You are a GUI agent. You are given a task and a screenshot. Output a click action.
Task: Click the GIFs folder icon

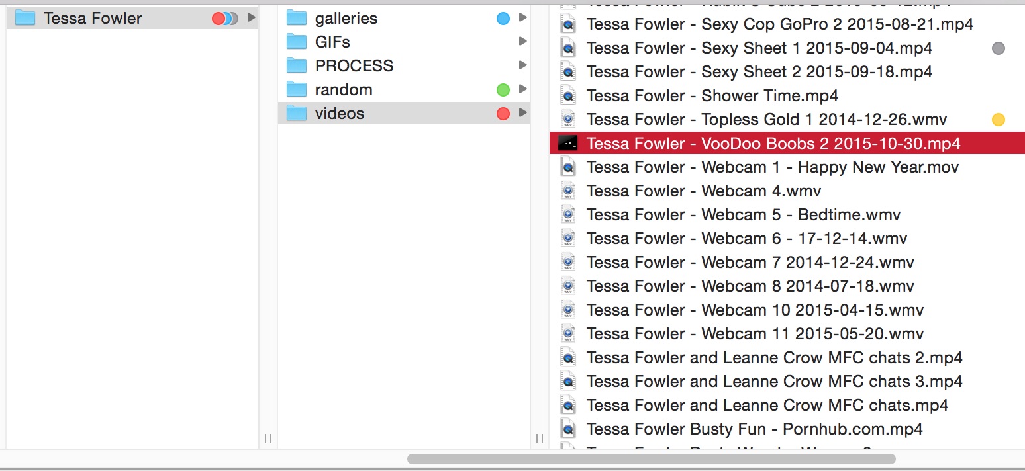click(297, 42)
